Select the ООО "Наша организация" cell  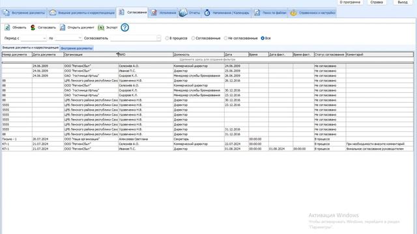tap(91, 139)
